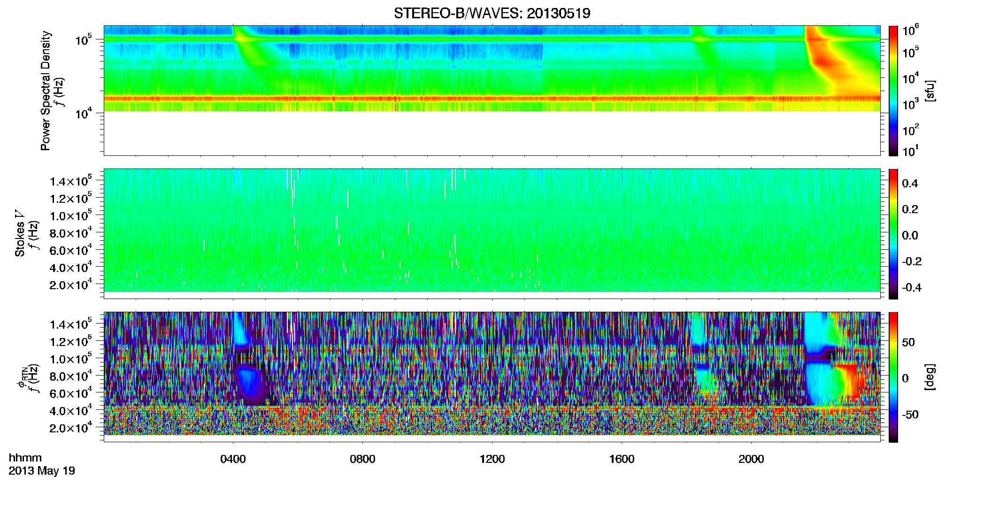The width and height of the screenshot is (984, 507).
Task: Click the 0.4 tick on Stokes V colorbar
Action: pos(910,184)
